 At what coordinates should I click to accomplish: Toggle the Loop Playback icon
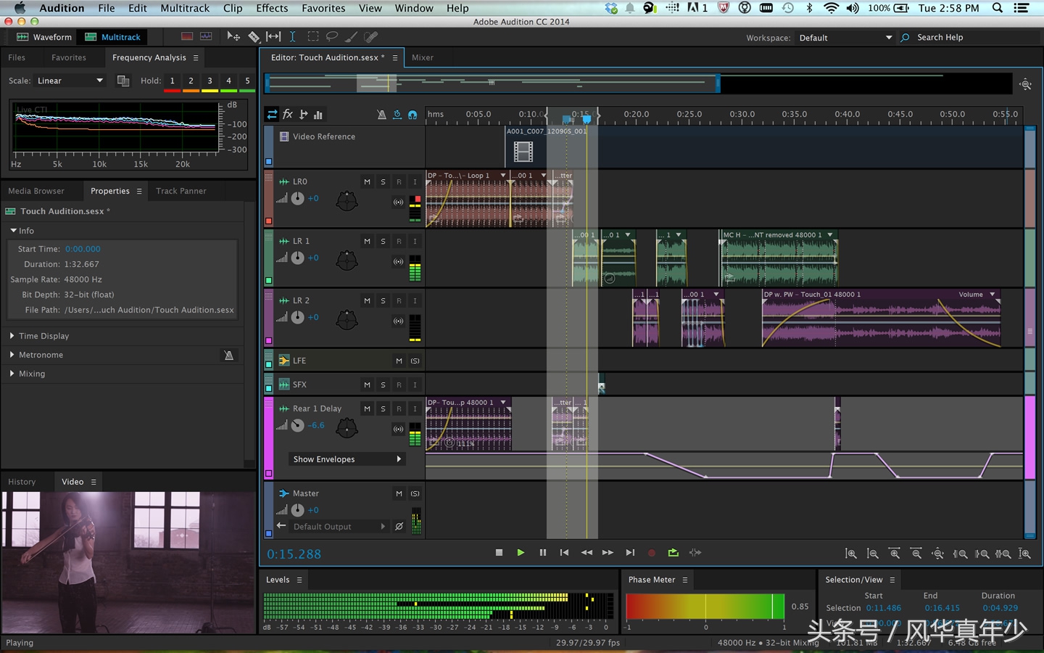coord(673,553)
